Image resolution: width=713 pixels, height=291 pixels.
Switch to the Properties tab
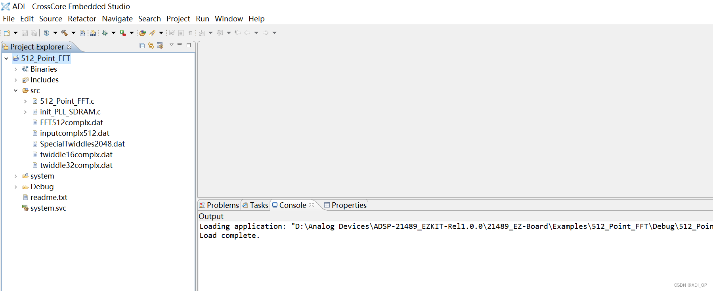345,205
